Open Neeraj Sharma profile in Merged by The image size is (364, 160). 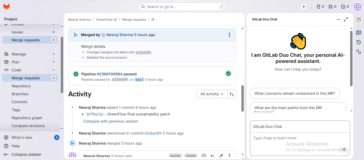click(x=120, y=35)
